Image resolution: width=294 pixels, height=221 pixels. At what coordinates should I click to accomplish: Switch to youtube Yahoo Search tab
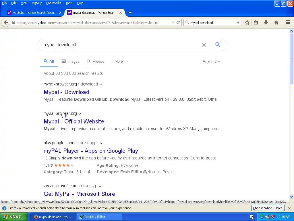click(x=34, y=13)
